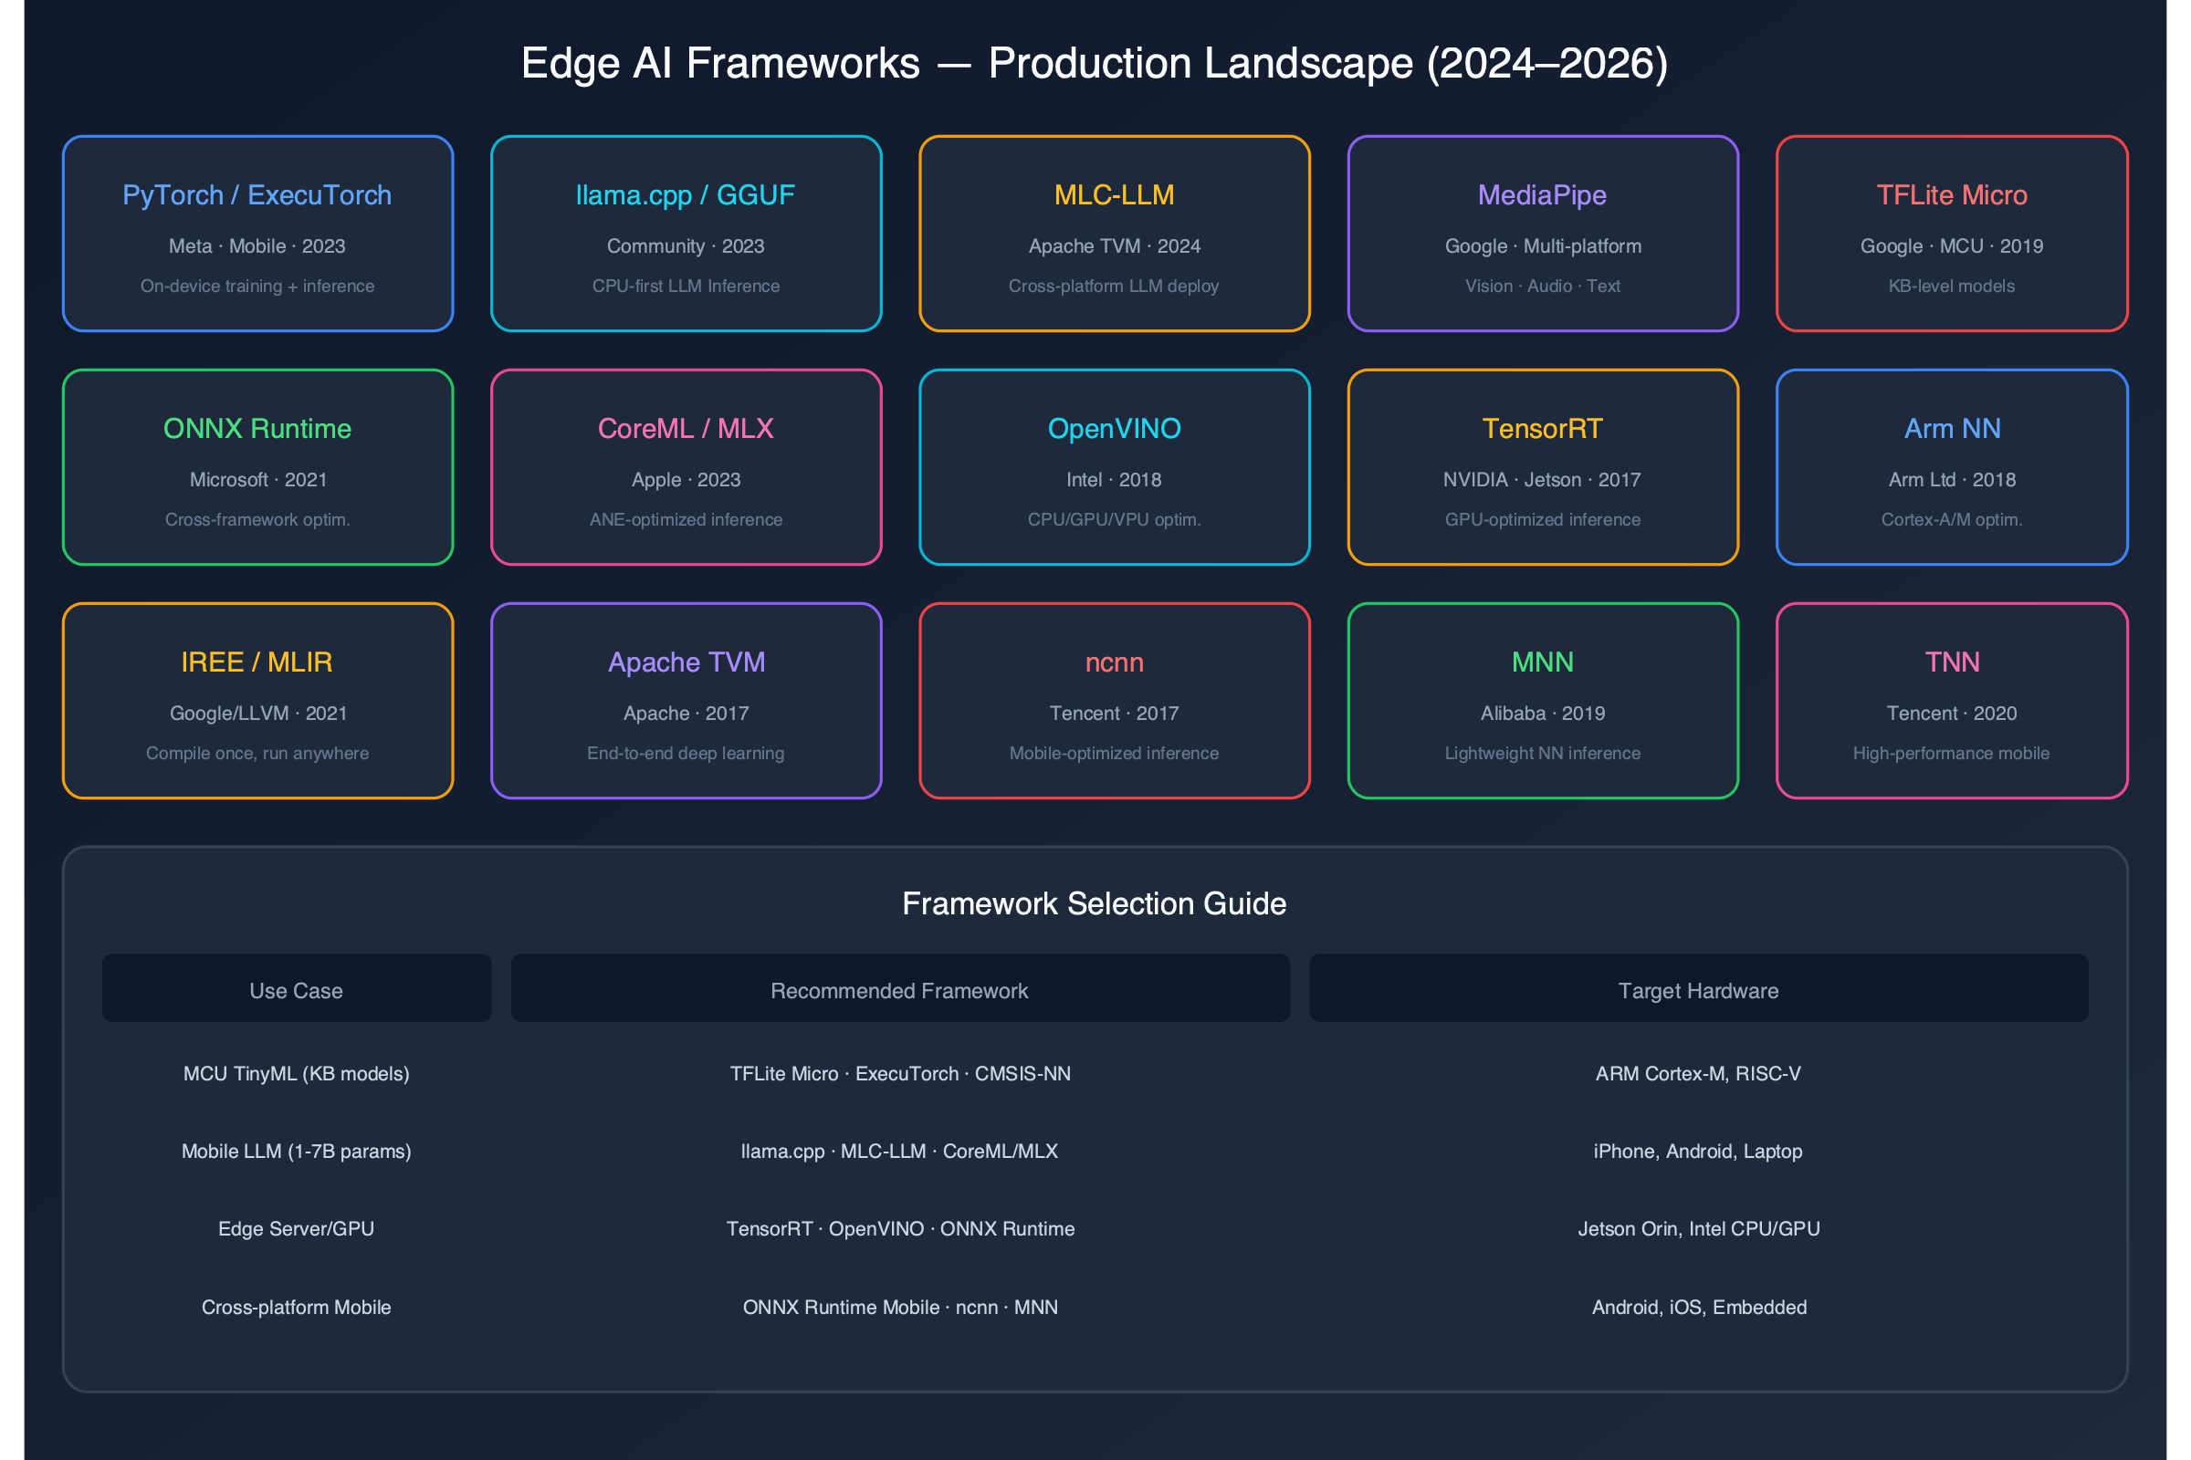
Task: Click the 'Android, iOS, Embedded' hardware cell
Action: pyautogui.click(x=1699, y=1308)
